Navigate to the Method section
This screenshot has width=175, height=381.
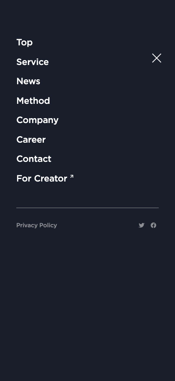click(33, 101)
